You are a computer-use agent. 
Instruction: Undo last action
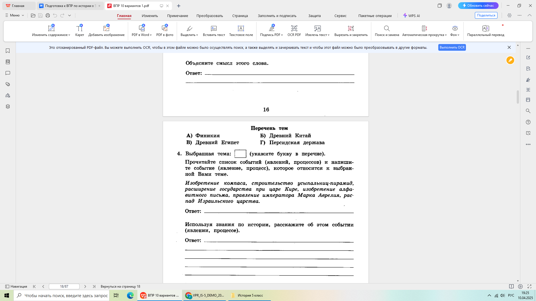pos(55,15)
